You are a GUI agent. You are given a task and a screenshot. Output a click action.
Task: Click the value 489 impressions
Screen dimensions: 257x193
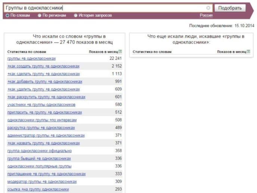tap(118, 127)
